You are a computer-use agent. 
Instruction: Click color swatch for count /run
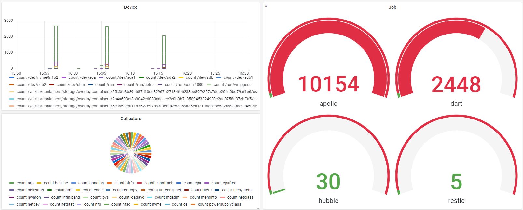(90, 85)
